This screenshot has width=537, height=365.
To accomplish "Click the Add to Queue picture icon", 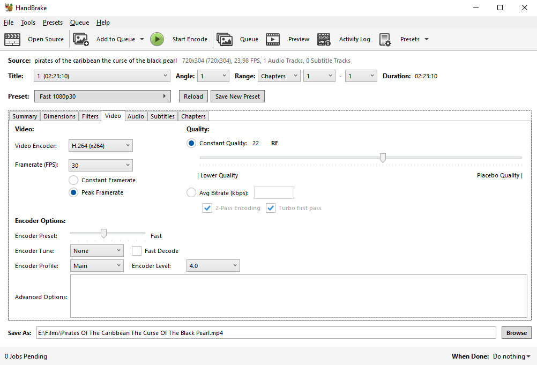I will [x=81, y=39].
